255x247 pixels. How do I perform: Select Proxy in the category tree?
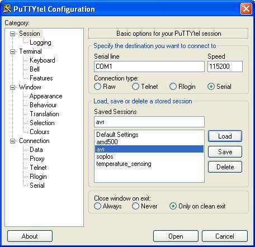tap(37, 159)
